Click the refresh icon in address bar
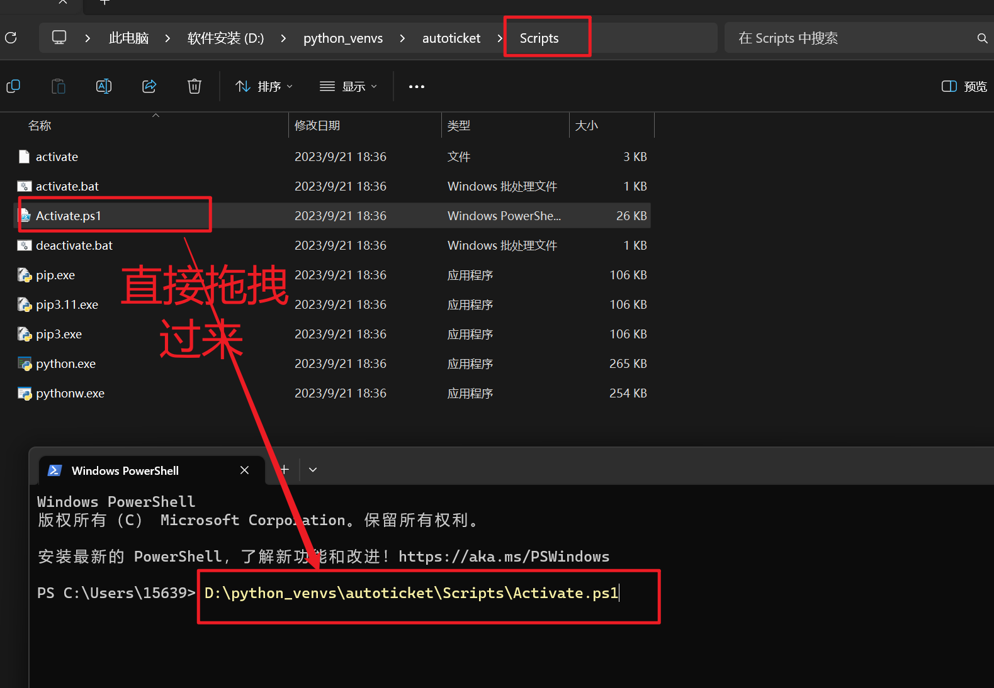The height and width of the screenshot is (688, 994). coord(11,38)
